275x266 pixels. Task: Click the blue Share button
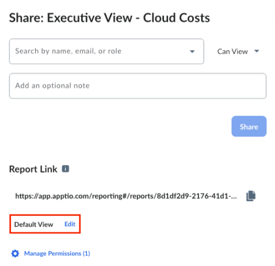coord(249,126)
